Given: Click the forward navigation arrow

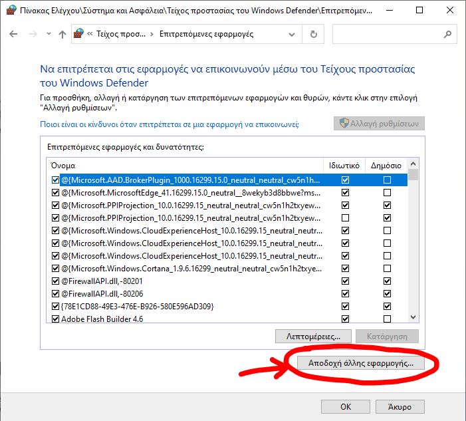Looking at the screenshot, I should click(33, 34).
